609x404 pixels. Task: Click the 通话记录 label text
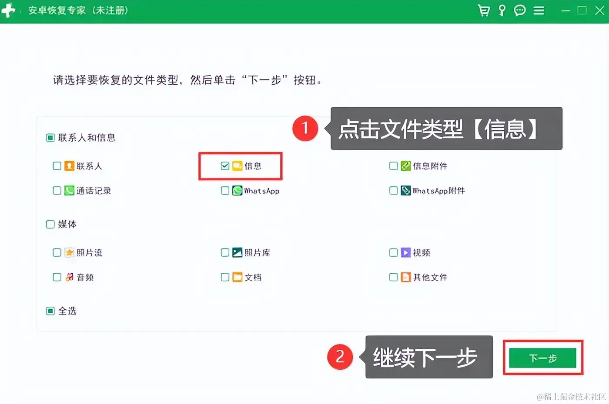point(94,191)
